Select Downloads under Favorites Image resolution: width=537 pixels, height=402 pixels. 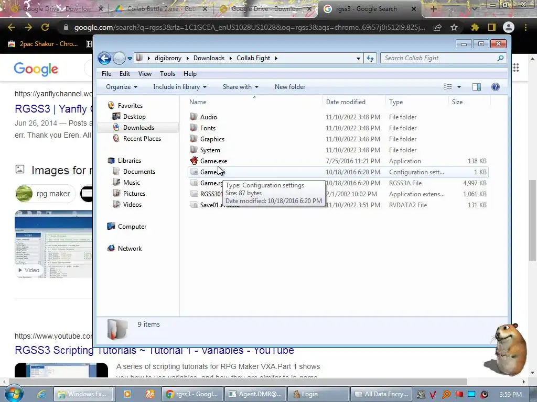(x=138, y=128)
